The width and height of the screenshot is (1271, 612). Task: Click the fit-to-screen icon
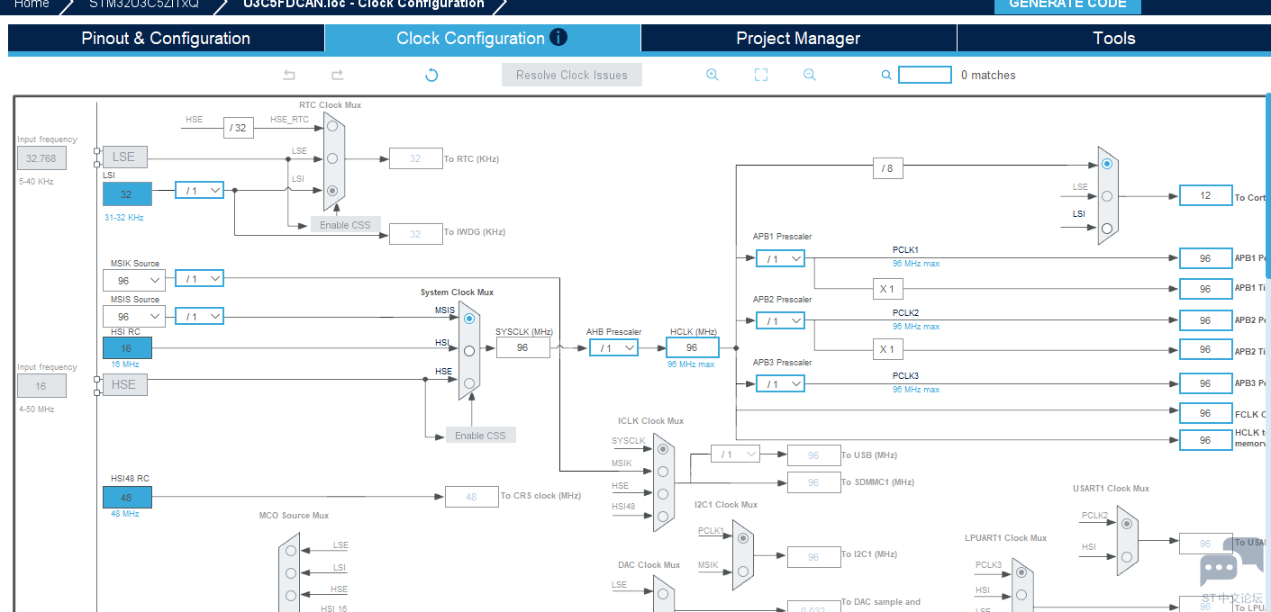coord(761,75)
